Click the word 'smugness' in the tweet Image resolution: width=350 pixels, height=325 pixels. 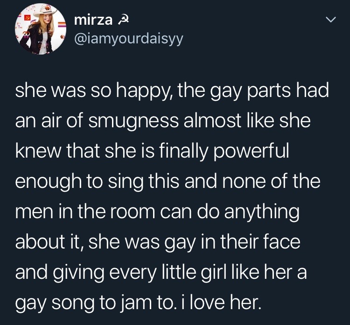(x=133, y=121)
